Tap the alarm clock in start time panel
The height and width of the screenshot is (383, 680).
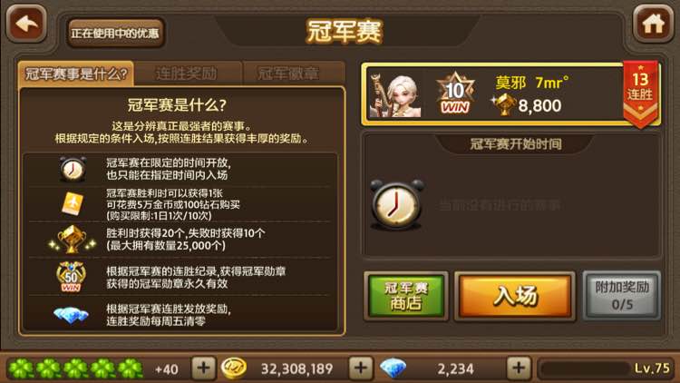pos(396,204)
